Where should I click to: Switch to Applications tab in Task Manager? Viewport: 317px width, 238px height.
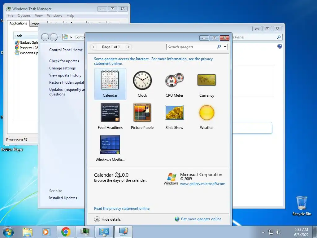tap(18, 23)
